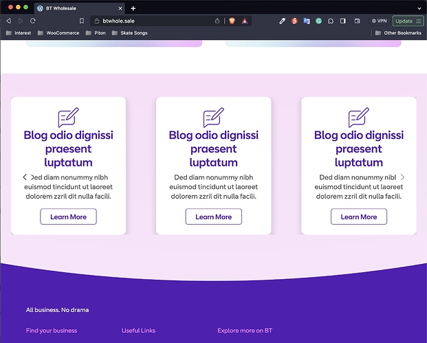Image resolution: width=427 pixels, height=343 pixels.
Task: Open the share icon in the address bar
Action: pos(217,21)
